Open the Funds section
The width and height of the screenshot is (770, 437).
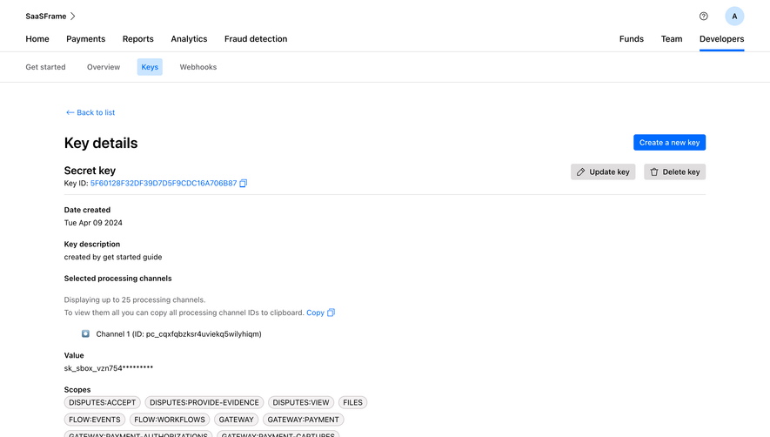(632, 39)
